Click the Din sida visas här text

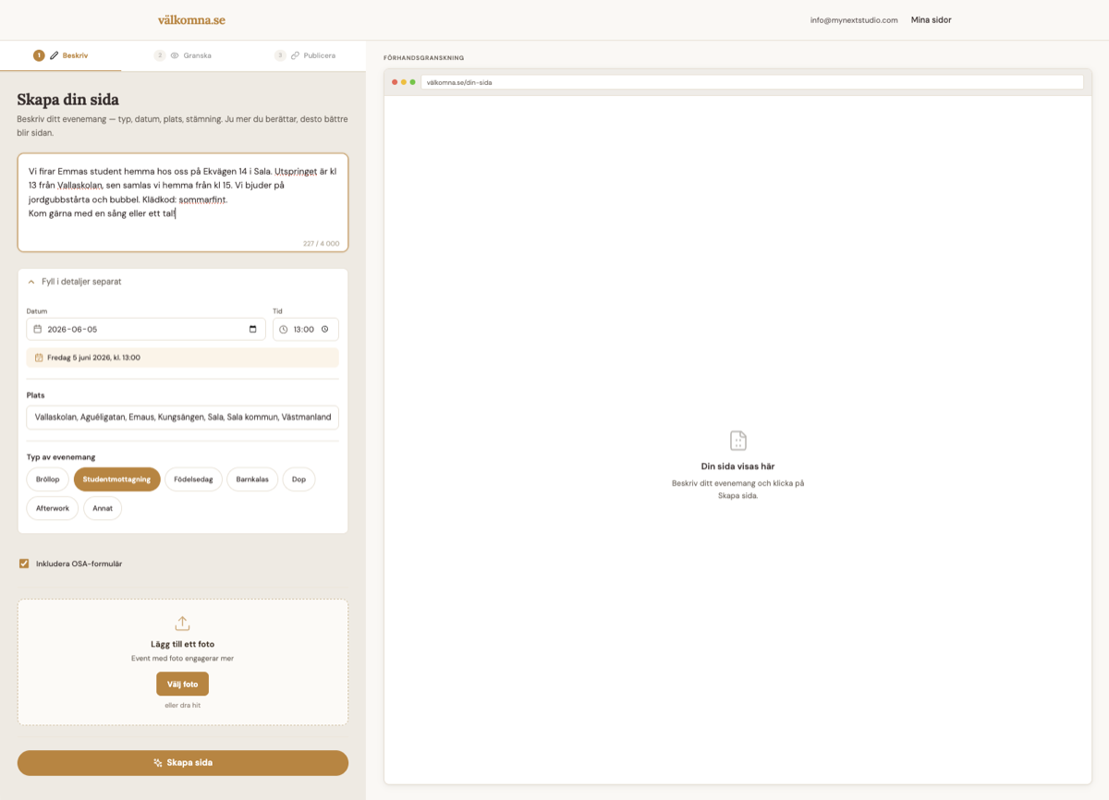tap(737, 467)
